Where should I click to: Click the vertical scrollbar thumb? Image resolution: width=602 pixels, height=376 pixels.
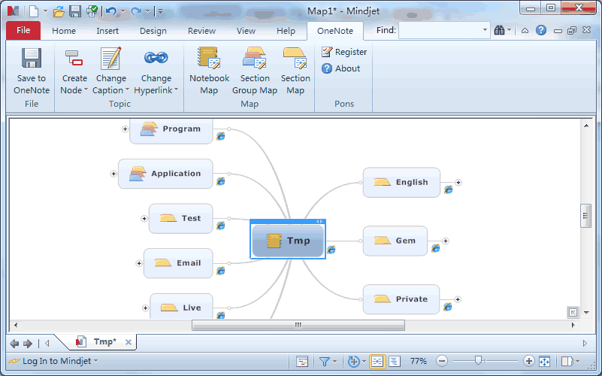[585, 216]
